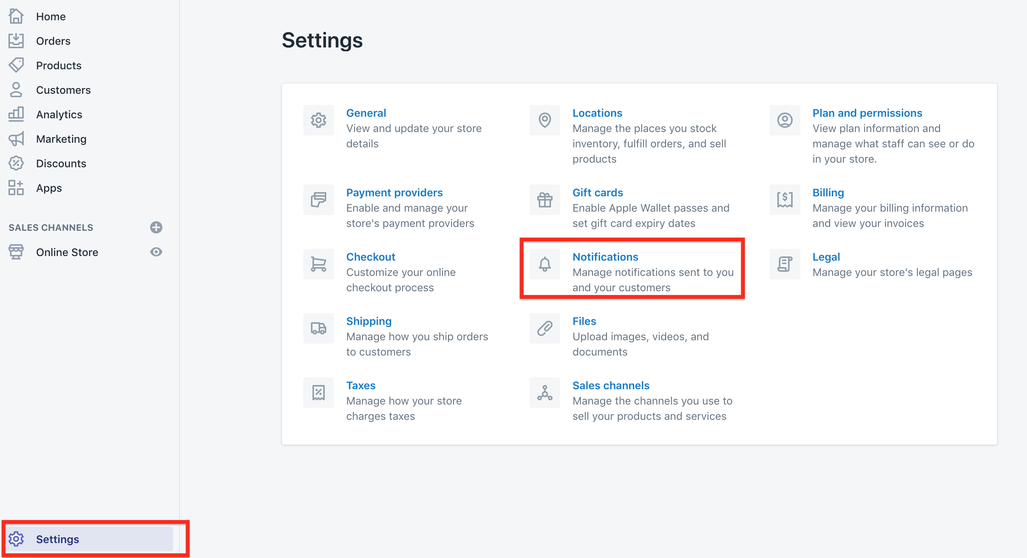The image size is (1027, 558).
Task: View Online Store with eye icon
Action: click(x=156, y=252)
